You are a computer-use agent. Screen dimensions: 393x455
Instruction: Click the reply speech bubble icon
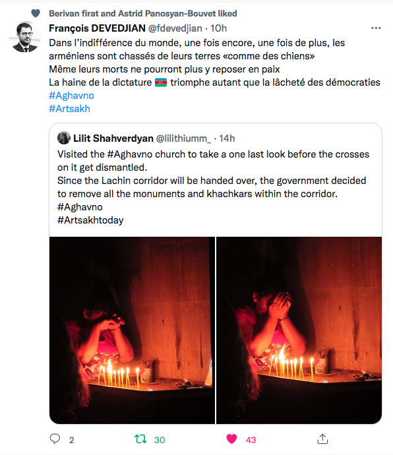point(55,439)
